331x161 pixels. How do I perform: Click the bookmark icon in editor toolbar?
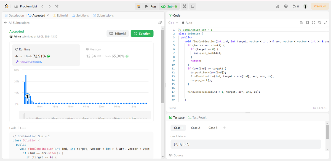click(x=307, y=23)
